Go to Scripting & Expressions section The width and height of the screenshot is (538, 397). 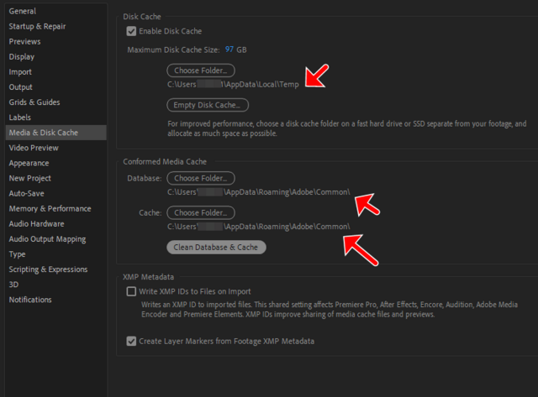coord(48,269)
